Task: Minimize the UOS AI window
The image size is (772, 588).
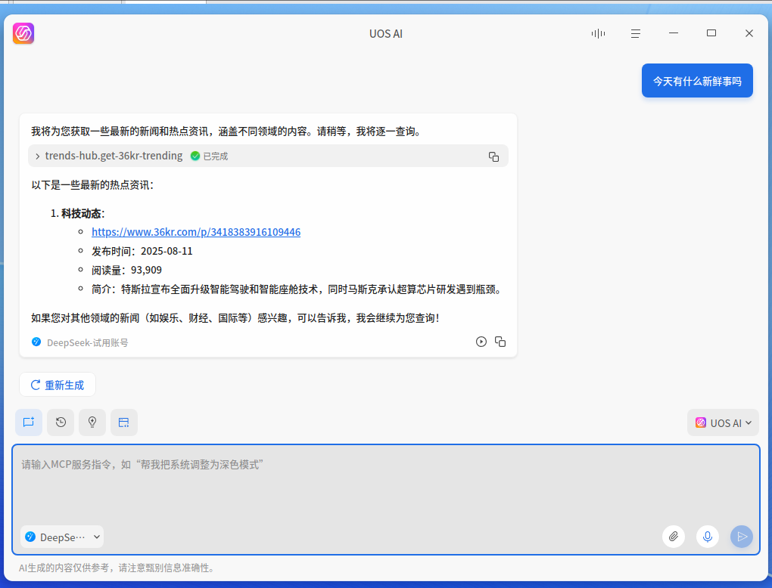Action: click(x=674, y=33)
